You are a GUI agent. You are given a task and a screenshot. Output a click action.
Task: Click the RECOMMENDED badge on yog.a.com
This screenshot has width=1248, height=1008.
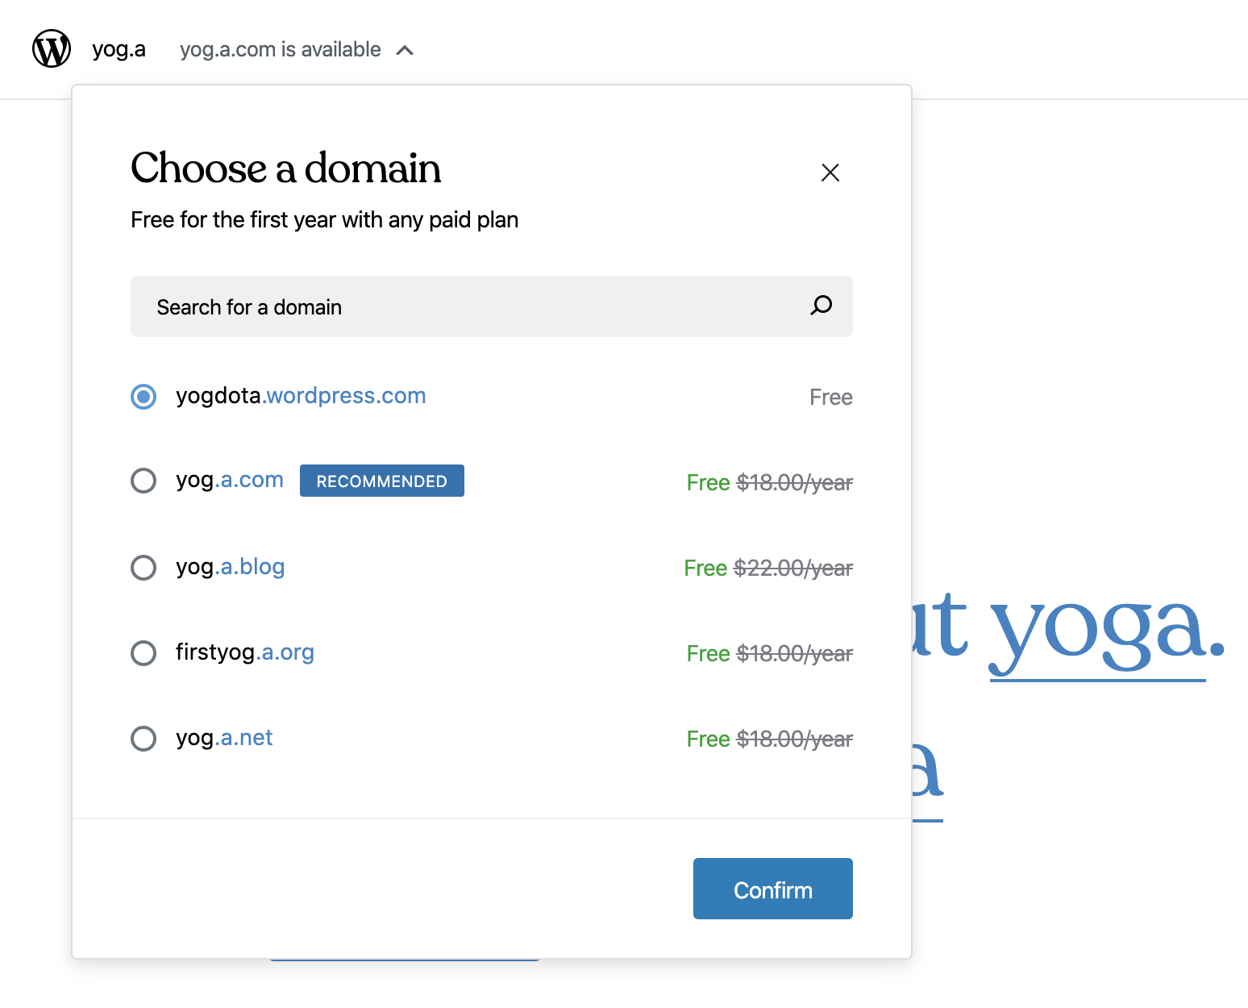381,481
